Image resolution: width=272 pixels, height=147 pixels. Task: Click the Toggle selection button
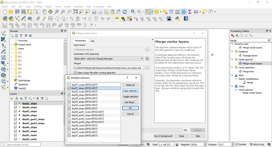pyautogui.click(x=130, y=97)
